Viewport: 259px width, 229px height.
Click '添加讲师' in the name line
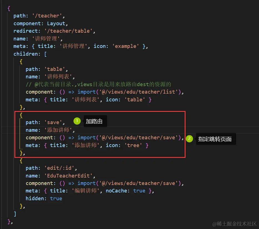tap(58, 130)
